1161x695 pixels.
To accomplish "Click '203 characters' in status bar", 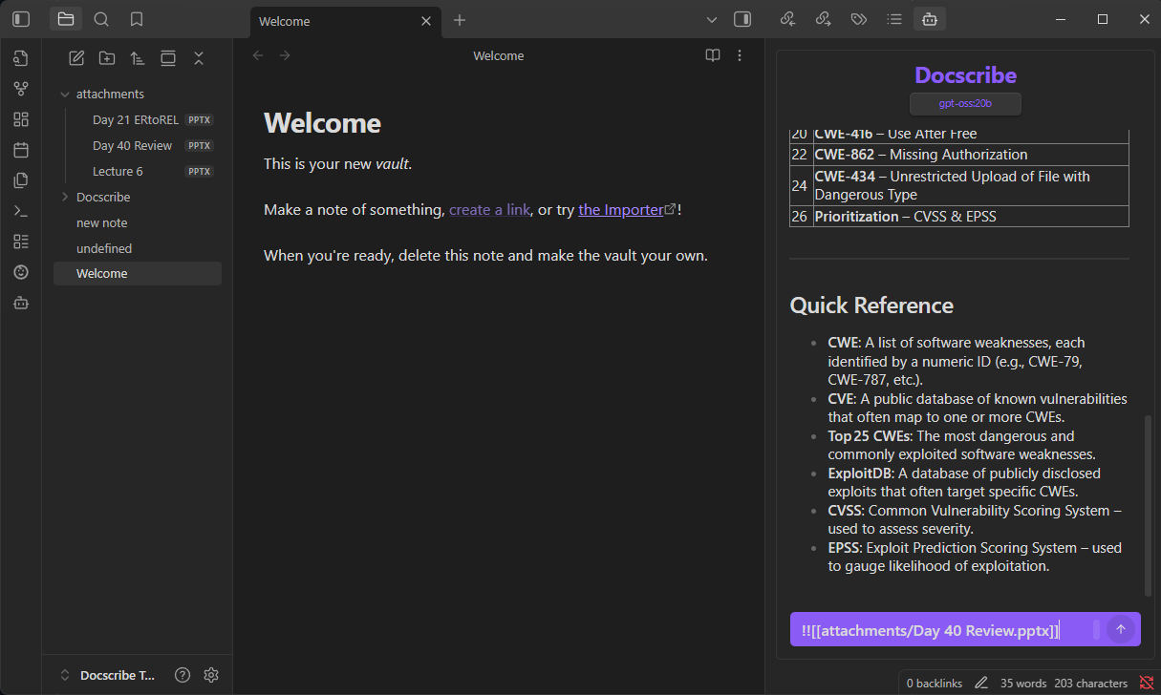I will coord(1091,683).
